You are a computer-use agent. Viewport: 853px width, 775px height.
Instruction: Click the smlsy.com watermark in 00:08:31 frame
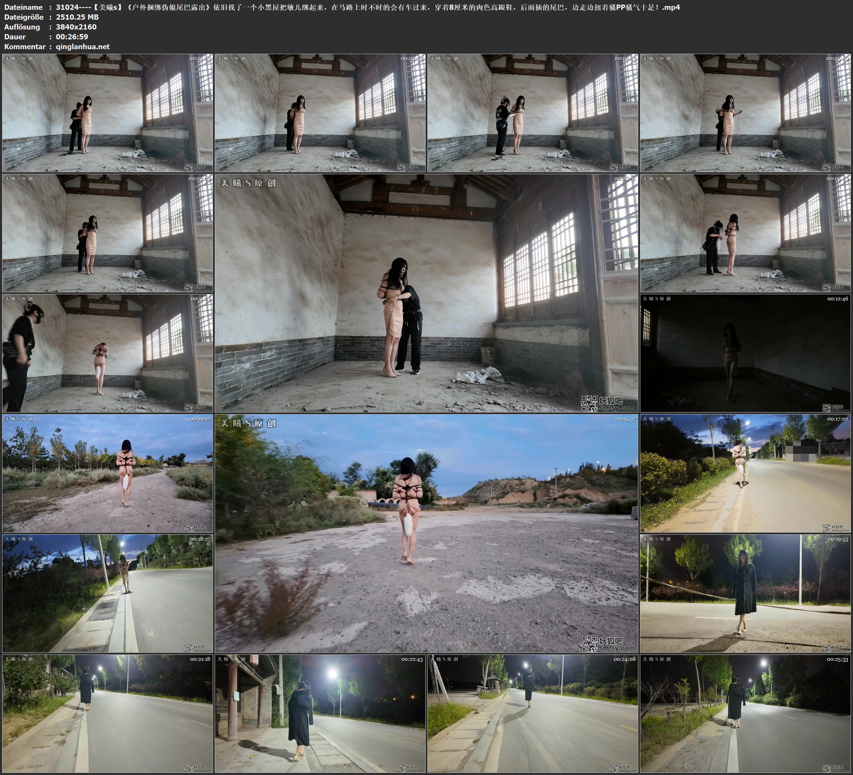[617, 408]
